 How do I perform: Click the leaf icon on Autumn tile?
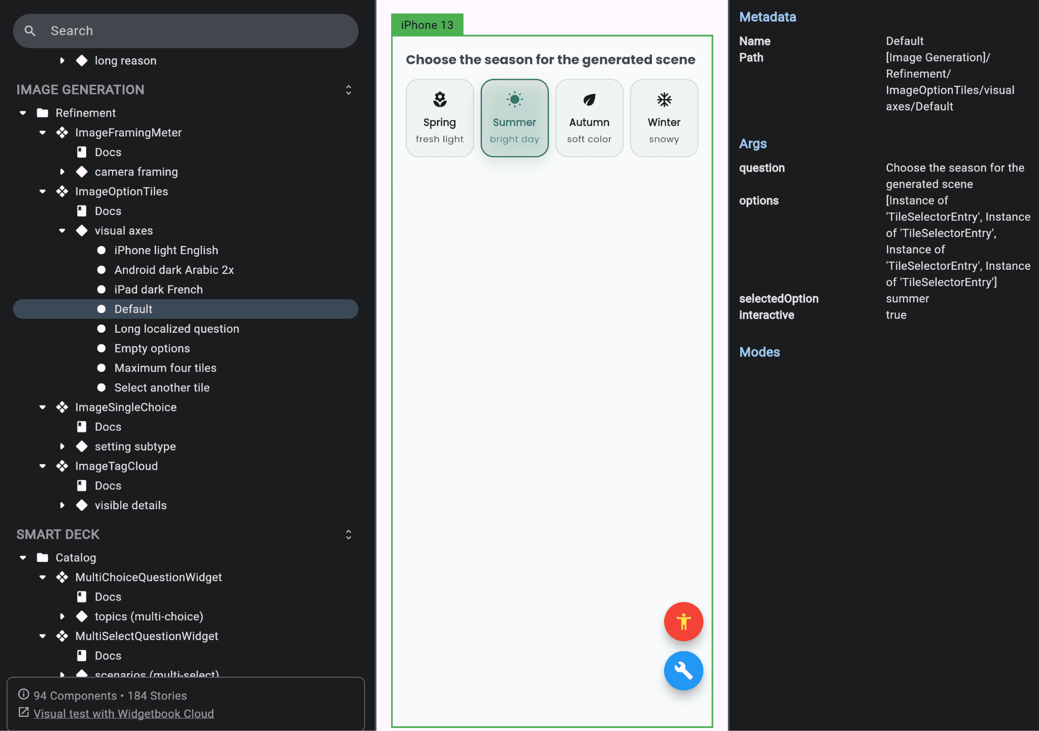click(589, 99)
